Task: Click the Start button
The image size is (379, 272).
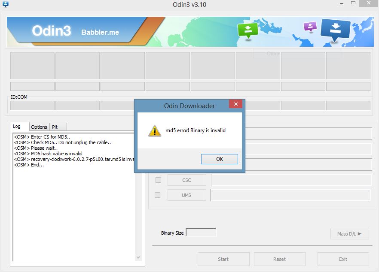Action: (x=223, y=259)
